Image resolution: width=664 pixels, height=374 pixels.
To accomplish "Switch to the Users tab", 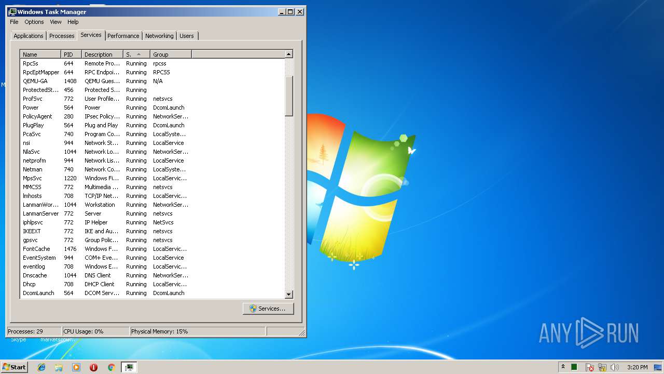I will point(187,36).
